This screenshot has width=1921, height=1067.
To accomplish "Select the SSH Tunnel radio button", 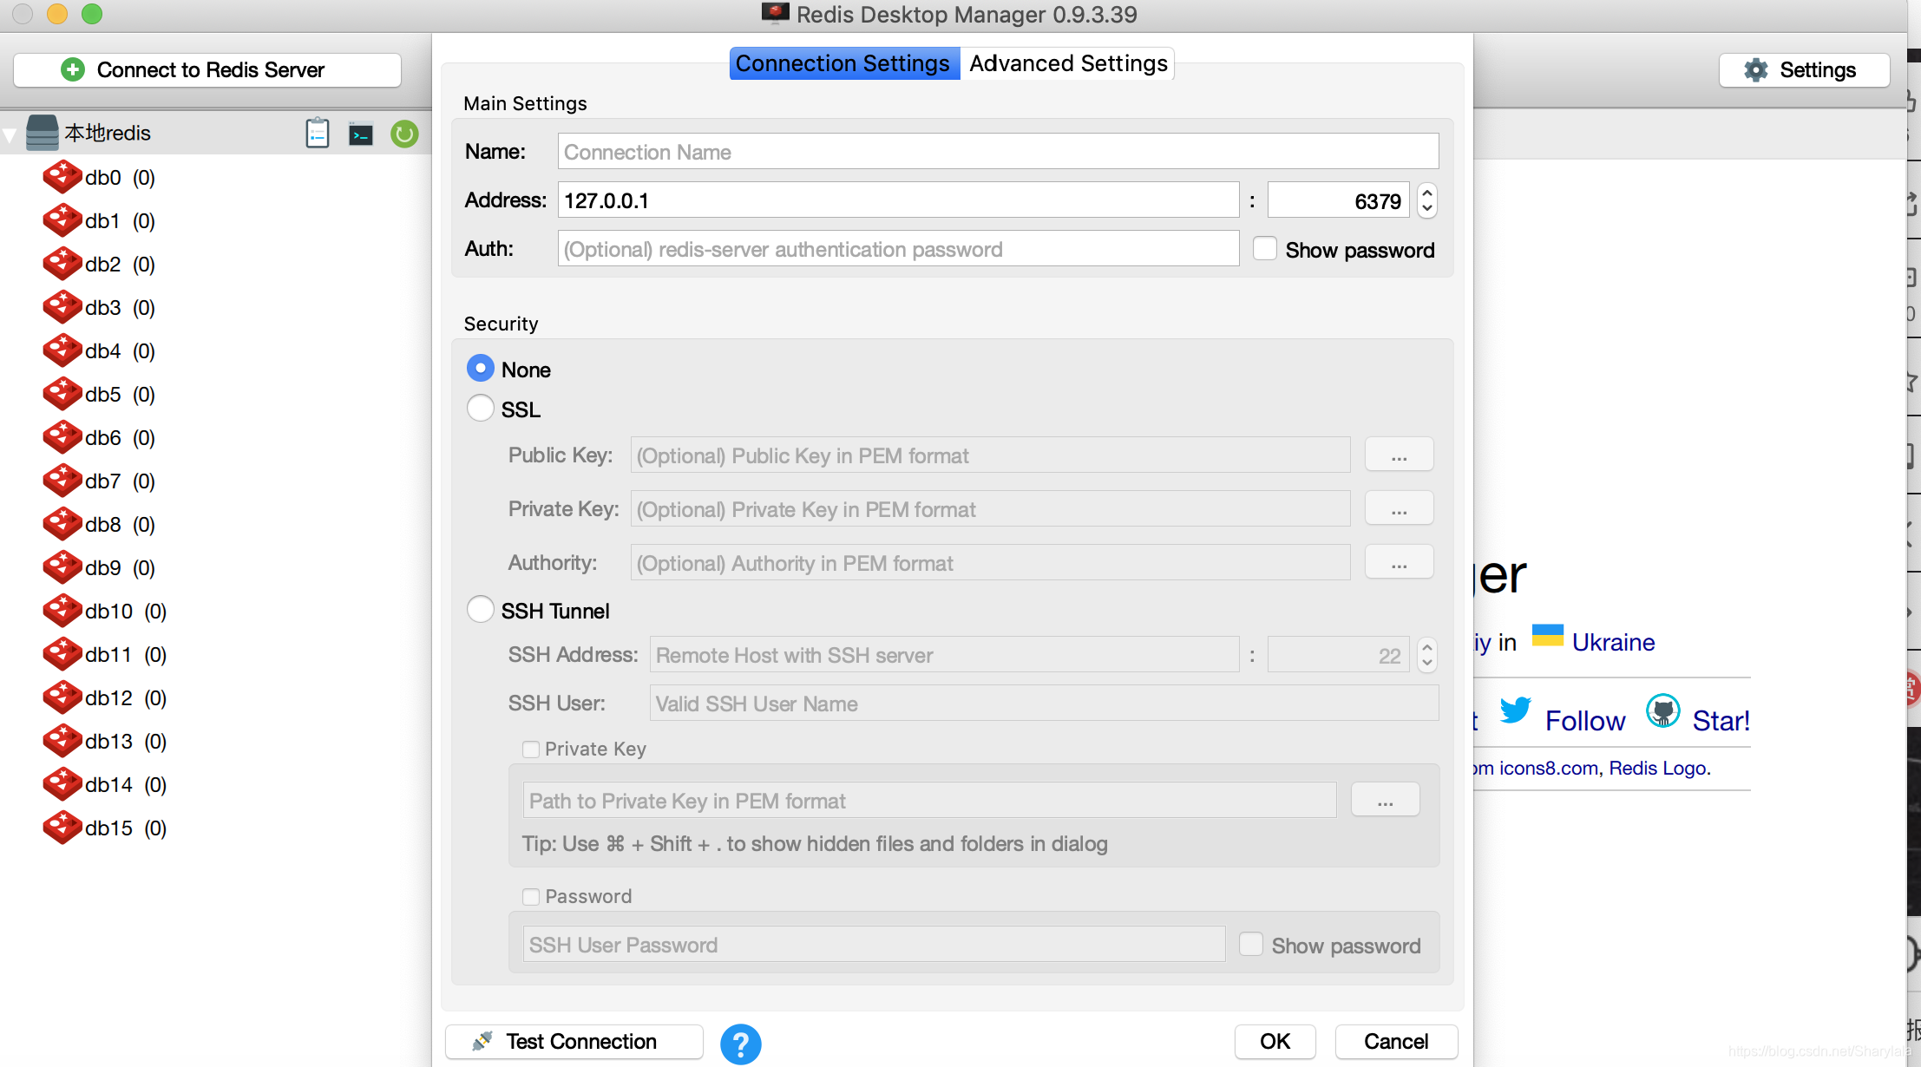I will coord(481,609).
